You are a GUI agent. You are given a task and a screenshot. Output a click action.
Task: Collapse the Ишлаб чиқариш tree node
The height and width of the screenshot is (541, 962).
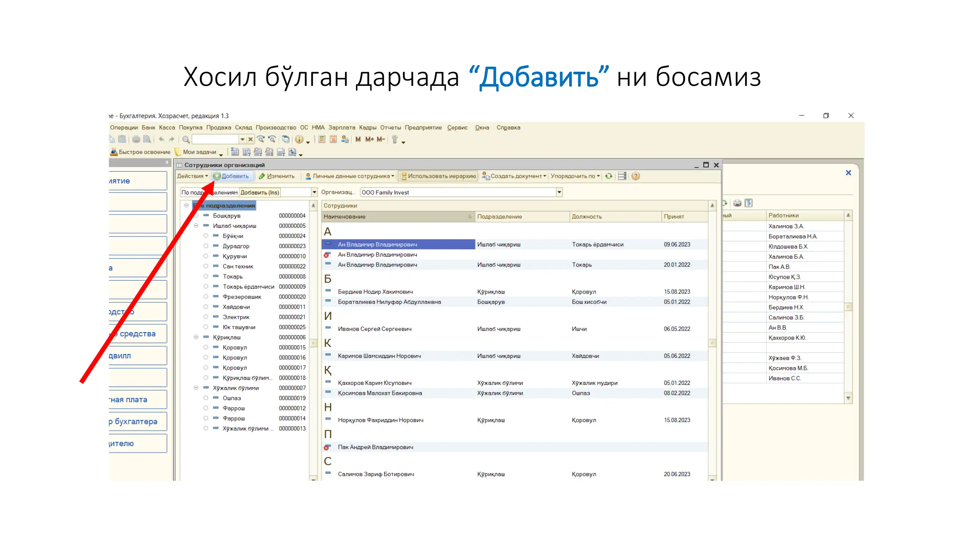pyautogui.click(x=196, y=226)
